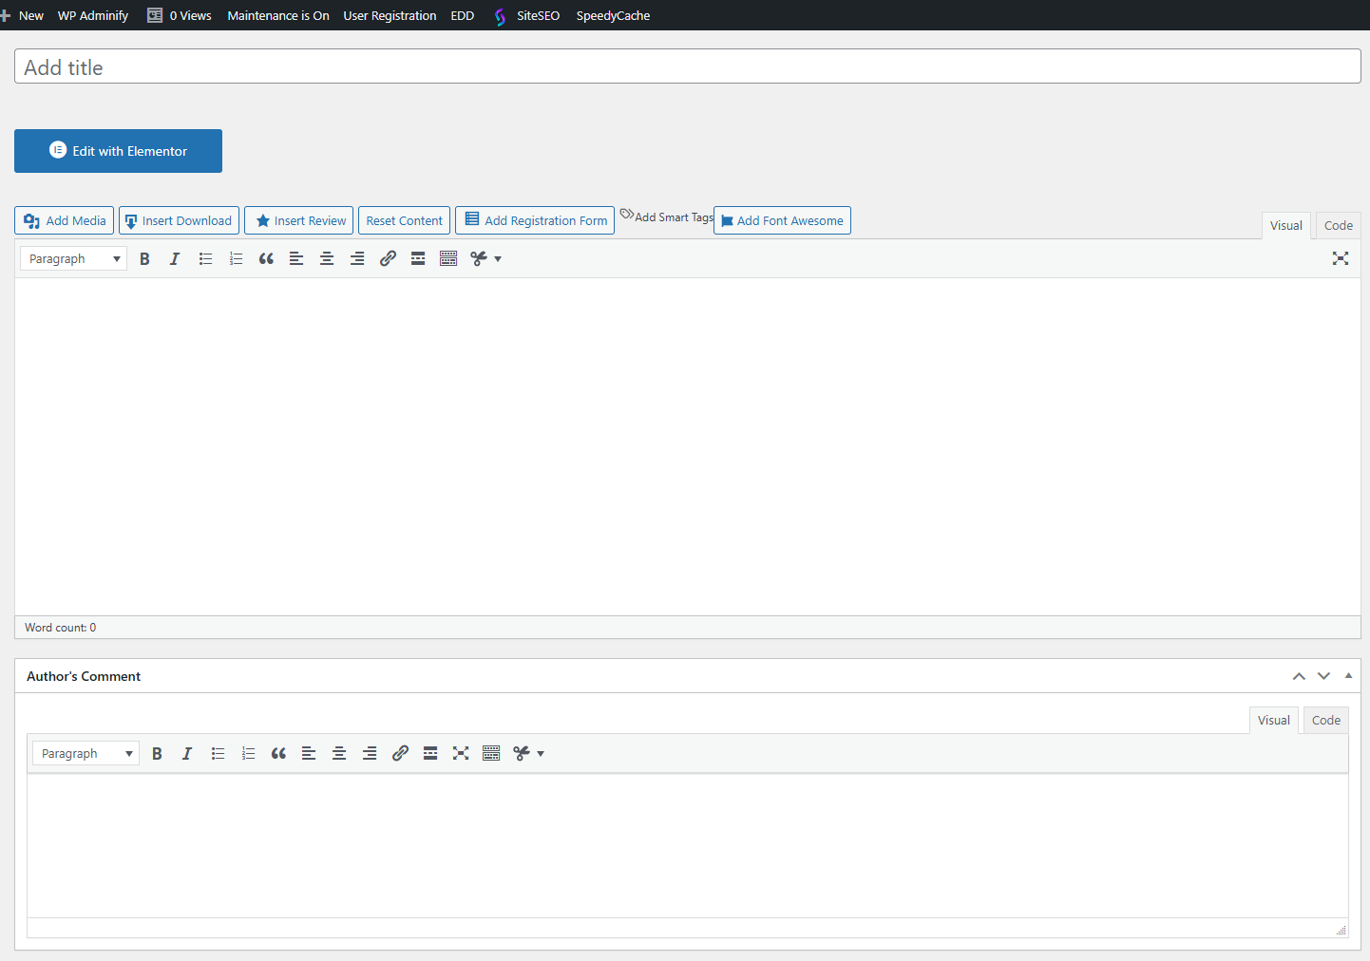The width and height of the screenshot is (1370, 961).
Task: Click the Add title input field
Action: tap(687, 67)
